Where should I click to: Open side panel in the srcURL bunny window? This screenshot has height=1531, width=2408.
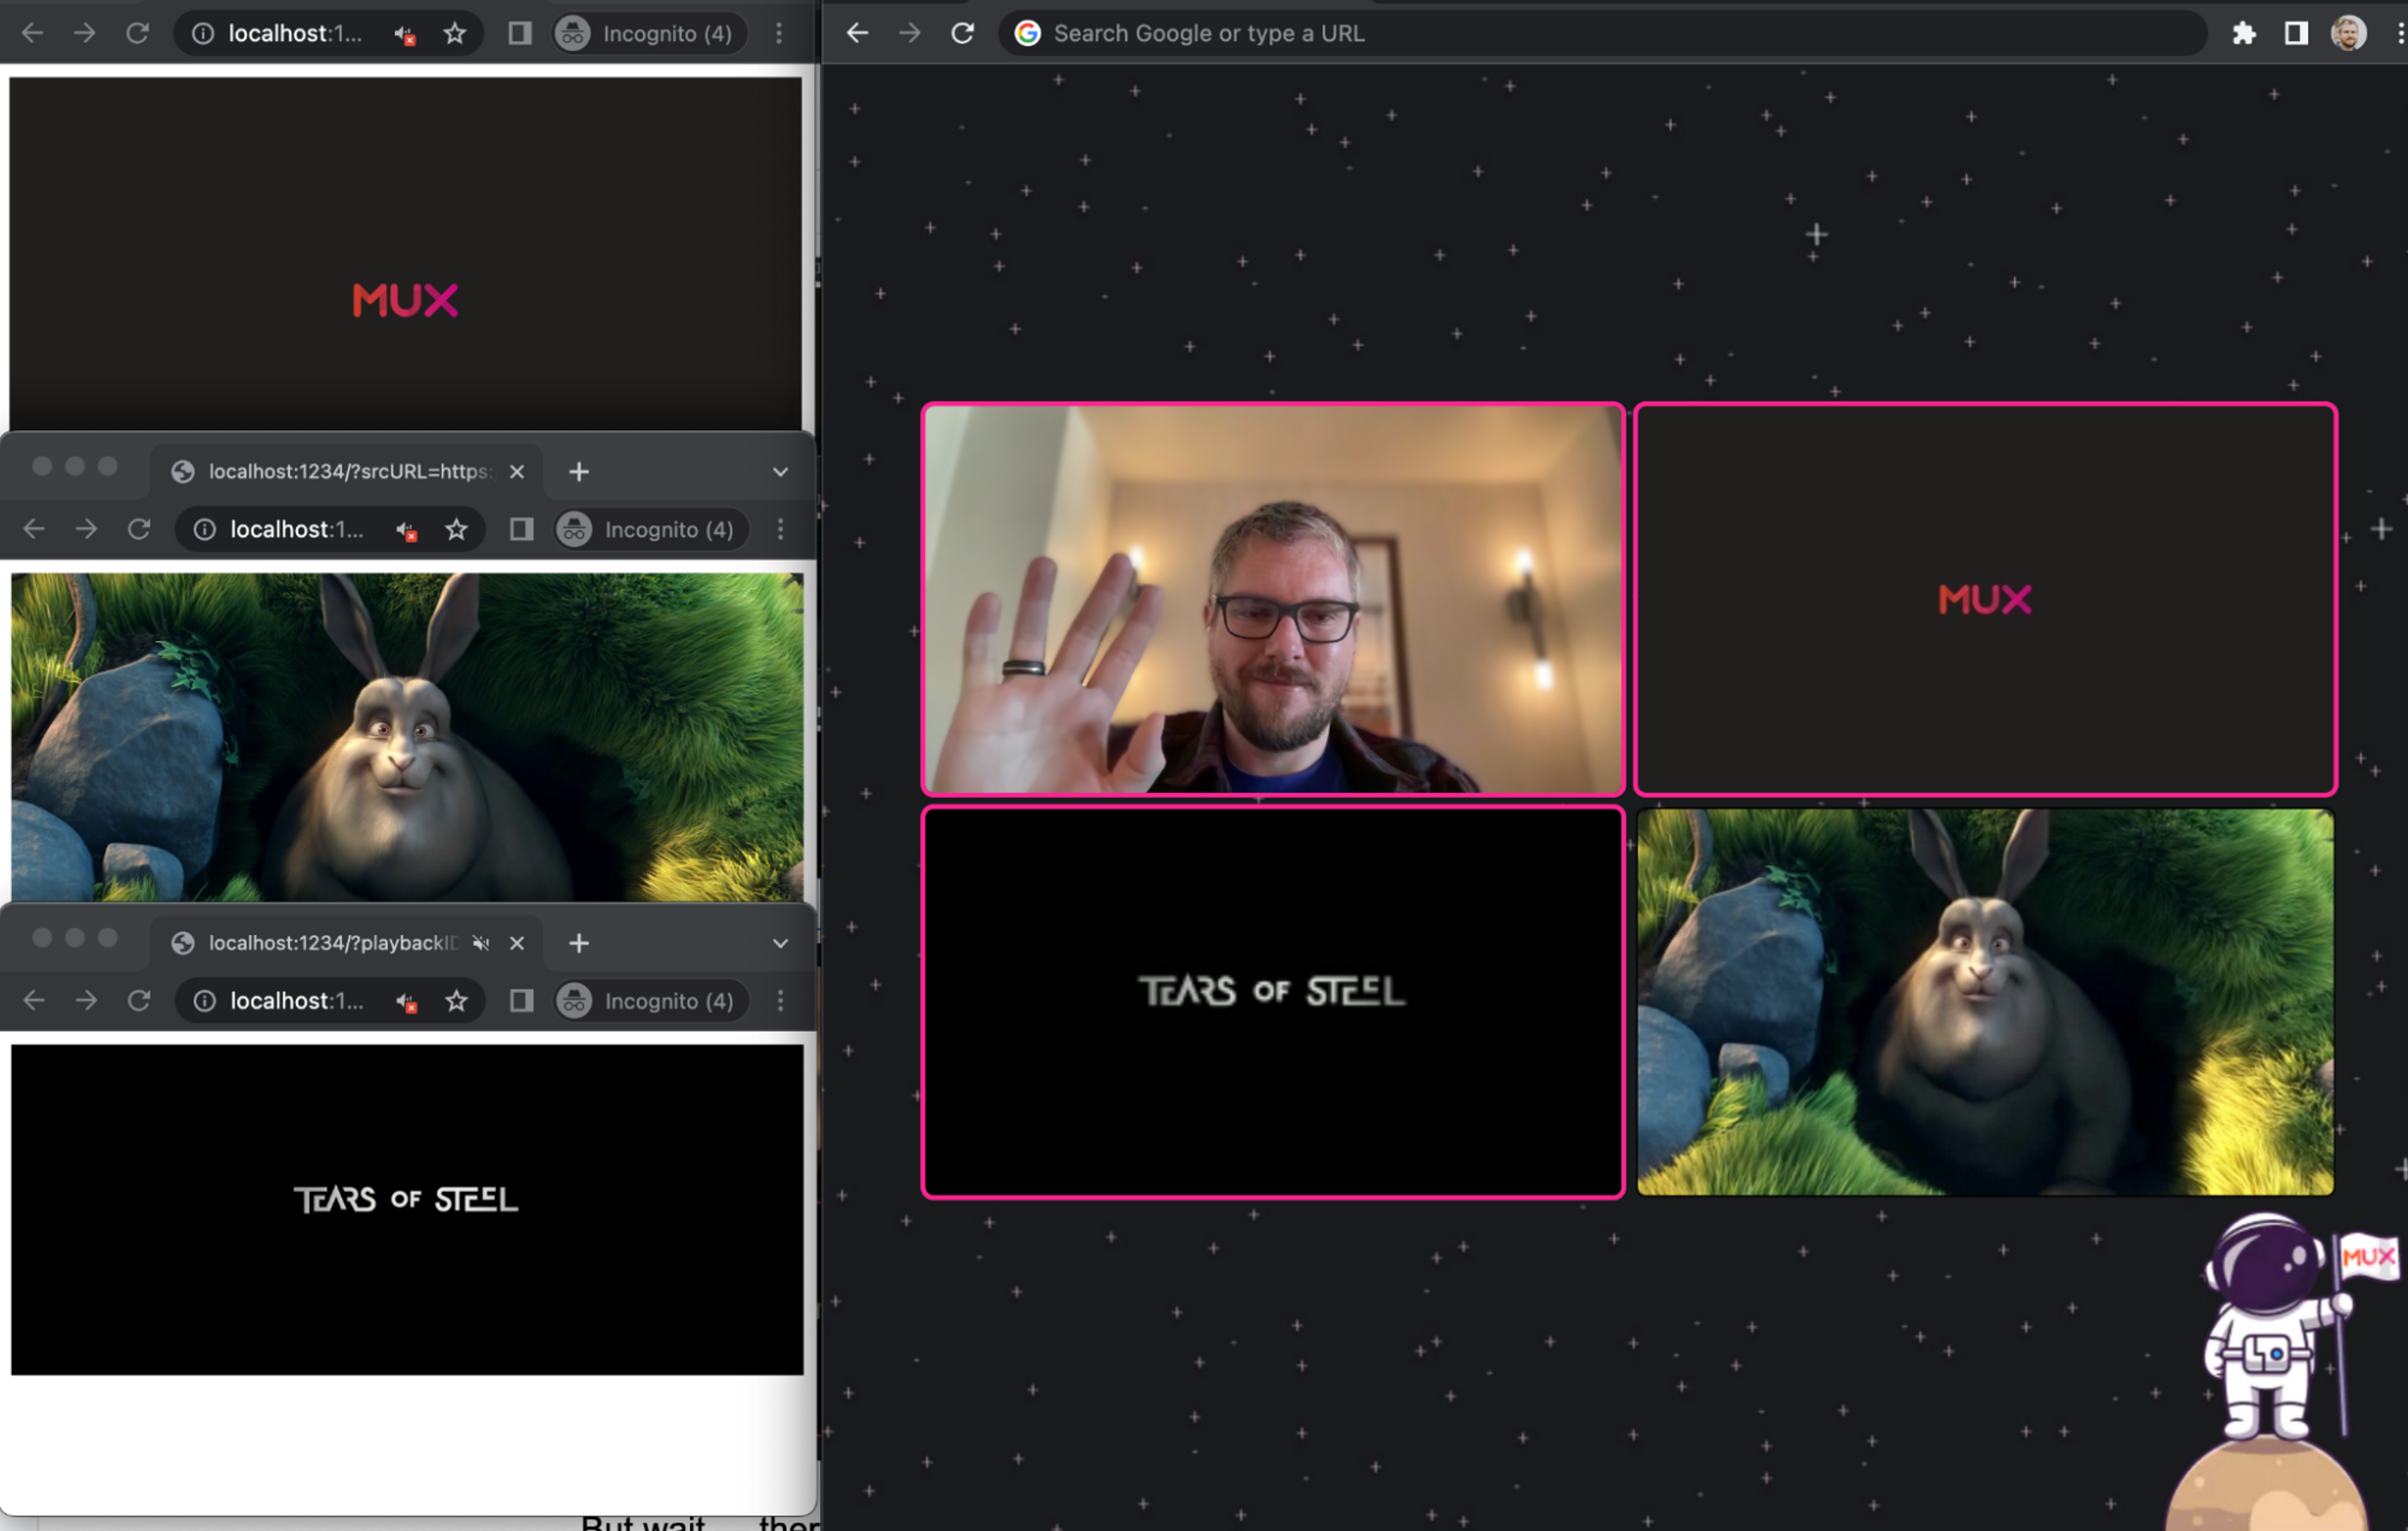click(521, 529)
